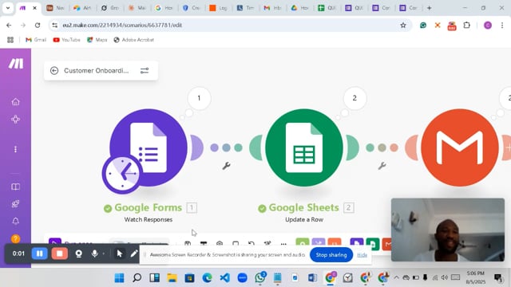Click the Update a Row caption
The image size is (511, 287).
click(x=304, y=220)
